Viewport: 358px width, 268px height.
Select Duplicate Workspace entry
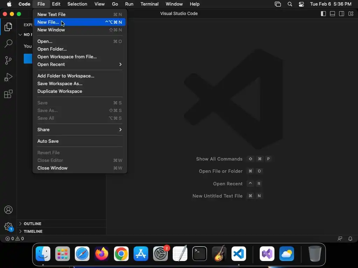(x=80, y=91)
